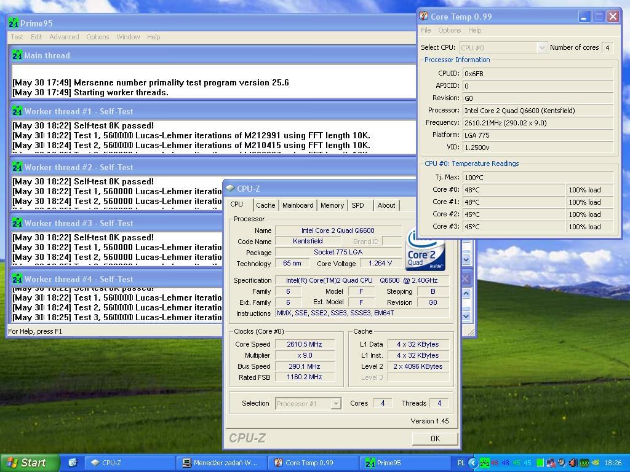Switch to Menedżer zadań taskbar button
Viewport: 630px width, 472px height.
221,463
